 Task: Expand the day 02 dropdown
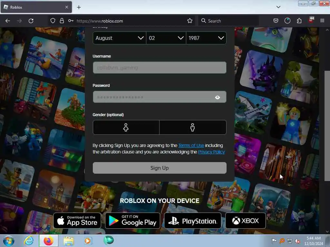(x=166, y=38)
